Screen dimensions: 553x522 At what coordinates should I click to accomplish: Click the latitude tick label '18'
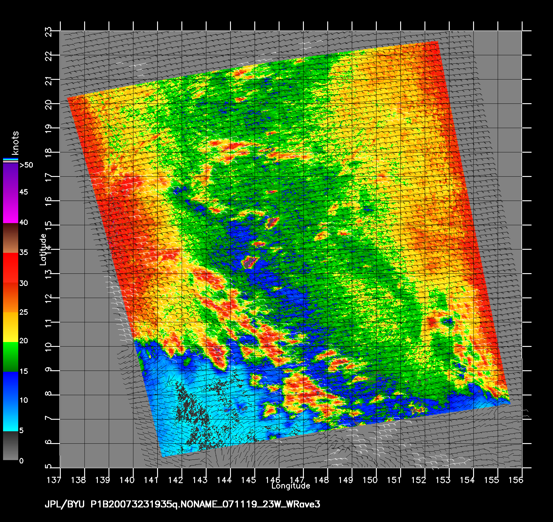pyautogui.click(x=48, y=153)
